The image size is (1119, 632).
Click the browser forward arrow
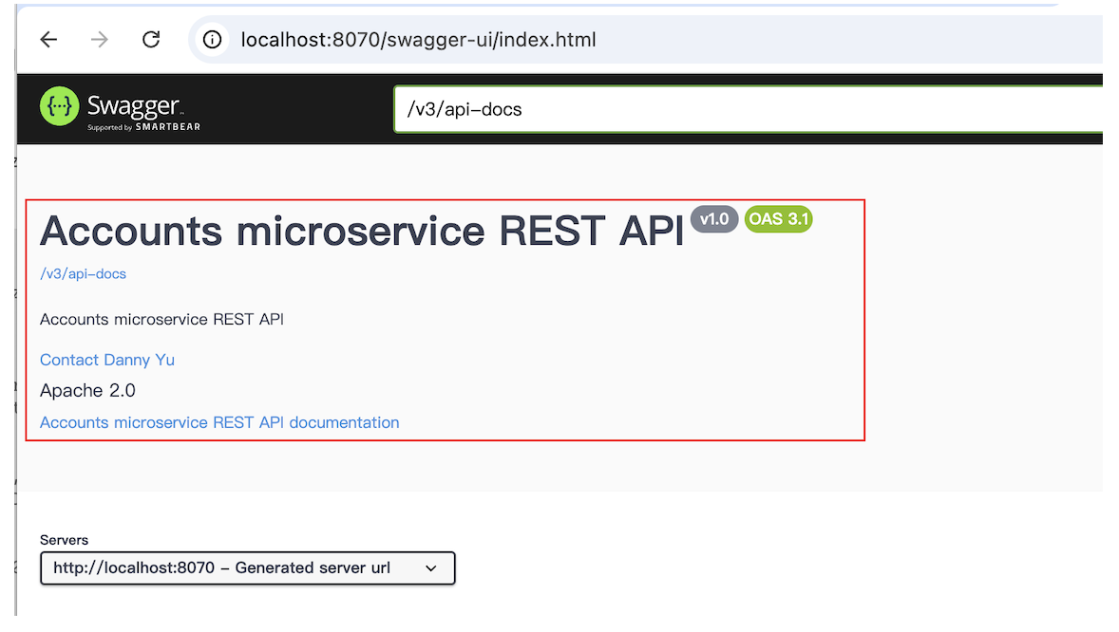click(x=100, y=39)
